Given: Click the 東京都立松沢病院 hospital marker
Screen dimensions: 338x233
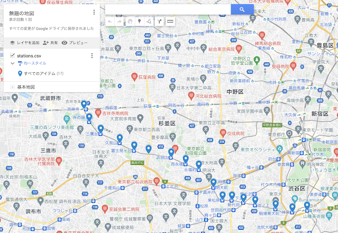Looking at the screenshot, I should point(157,181).
